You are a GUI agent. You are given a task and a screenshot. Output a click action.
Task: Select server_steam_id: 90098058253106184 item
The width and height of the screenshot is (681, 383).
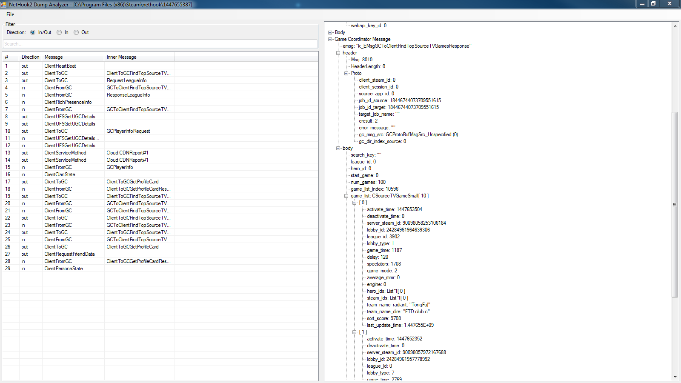(406, 223)
